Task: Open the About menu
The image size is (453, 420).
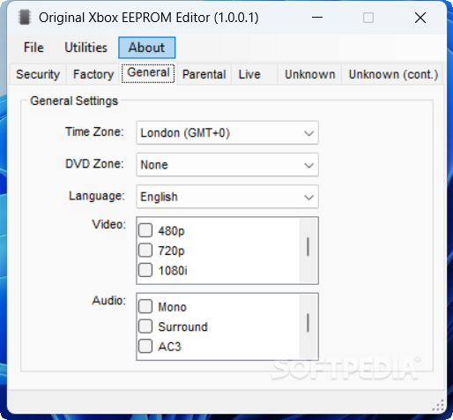Action: 147,48
